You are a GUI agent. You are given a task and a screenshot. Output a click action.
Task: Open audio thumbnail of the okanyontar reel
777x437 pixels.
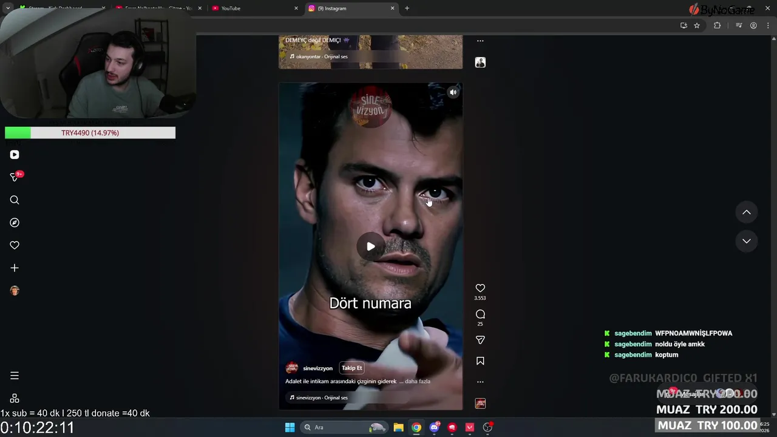point(480,63)
